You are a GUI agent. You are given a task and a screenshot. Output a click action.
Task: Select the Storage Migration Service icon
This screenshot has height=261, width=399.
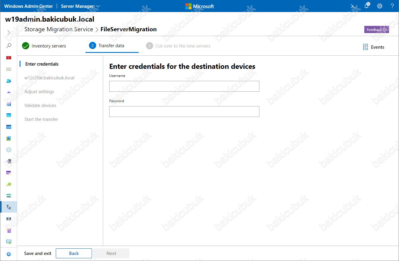click(x=9, y=207)
